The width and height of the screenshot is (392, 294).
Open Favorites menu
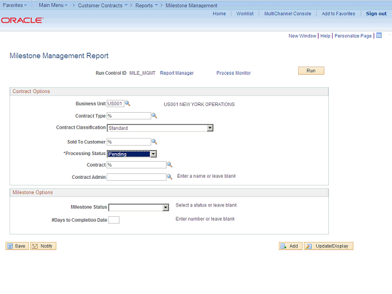pyautogui.click(x=15, y=5)
